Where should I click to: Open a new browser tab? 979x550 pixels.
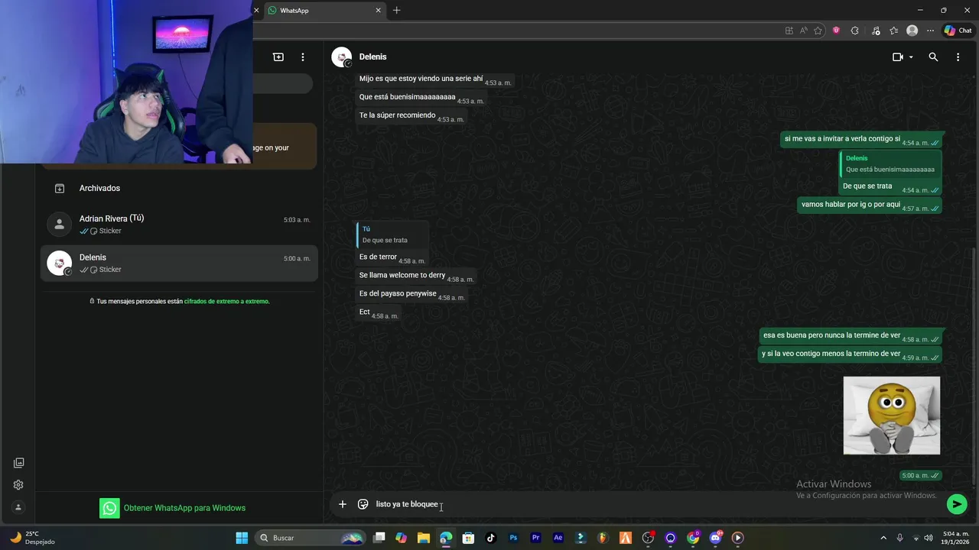(x=396, y=11)
